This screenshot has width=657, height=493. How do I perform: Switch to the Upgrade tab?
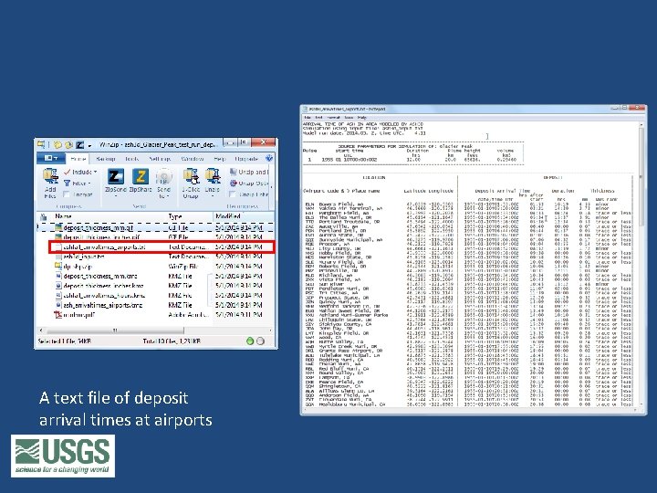tap(246, 159)
